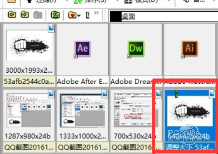Show more toolbar items via the » chevron
This screenshot has height=154, width=218.
[x=96, y=13]
